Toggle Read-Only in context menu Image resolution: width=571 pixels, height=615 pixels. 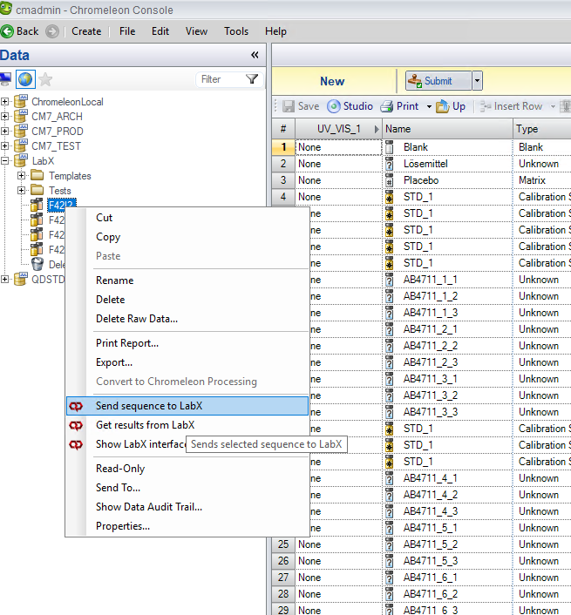187,469
